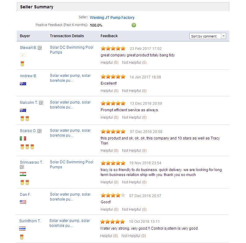Open Surinthorn T.'s solar water pump transaction link
The image size is (246, 243).
(69, 223)
